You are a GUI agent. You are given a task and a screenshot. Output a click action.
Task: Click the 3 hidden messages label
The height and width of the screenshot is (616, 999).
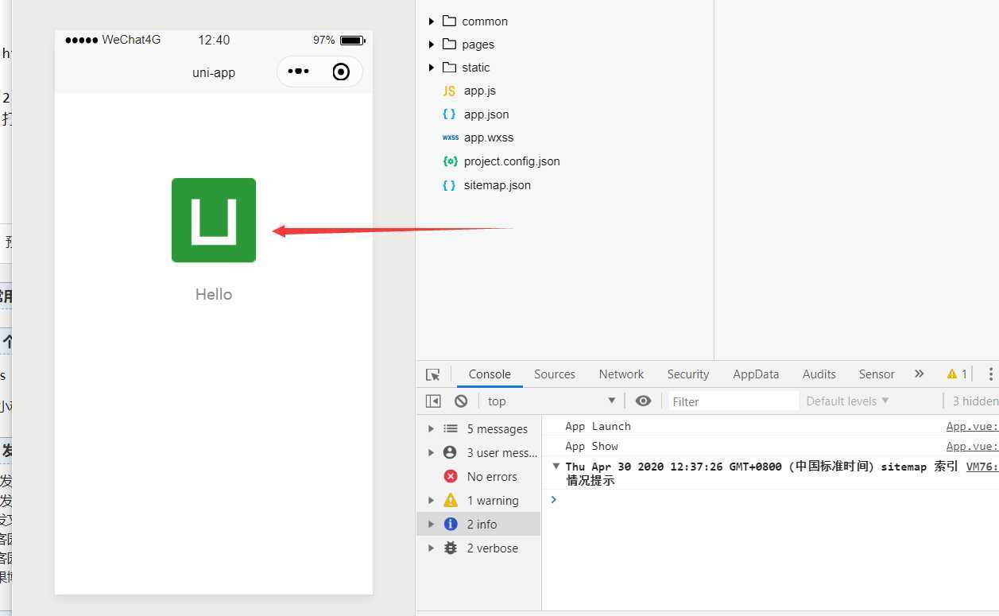coord(975,401)
